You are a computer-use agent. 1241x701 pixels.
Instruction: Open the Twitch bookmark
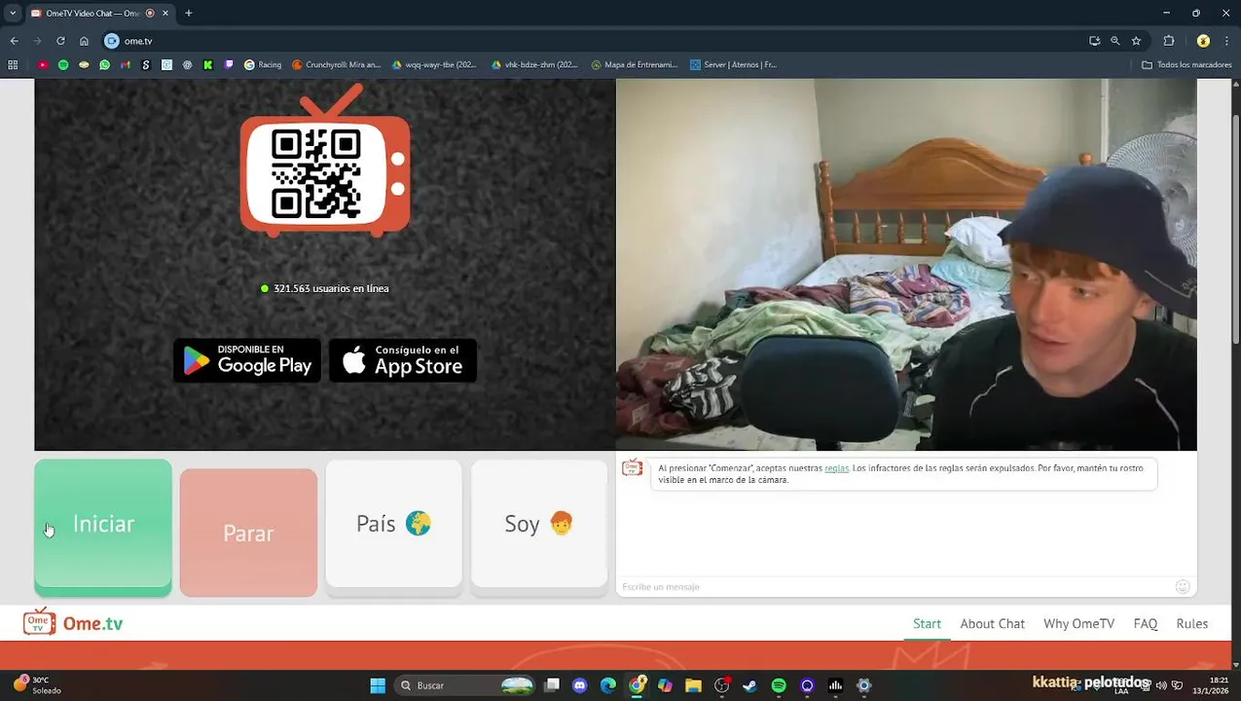tap(229, 64)
